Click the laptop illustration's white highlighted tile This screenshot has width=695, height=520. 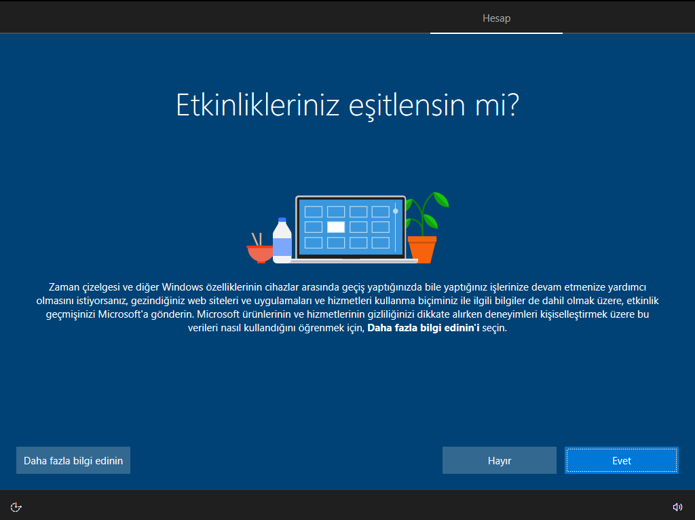click(x=335, y=227)
